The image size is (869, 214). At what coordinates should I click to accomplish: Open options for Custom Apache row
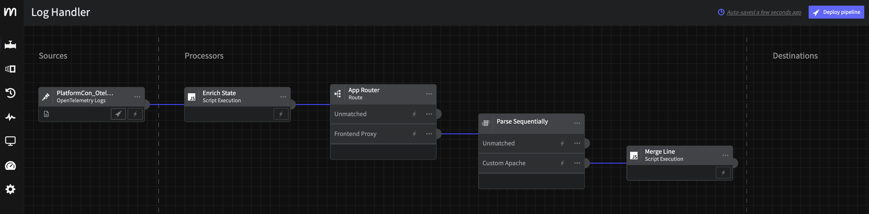tap(577, 163)
